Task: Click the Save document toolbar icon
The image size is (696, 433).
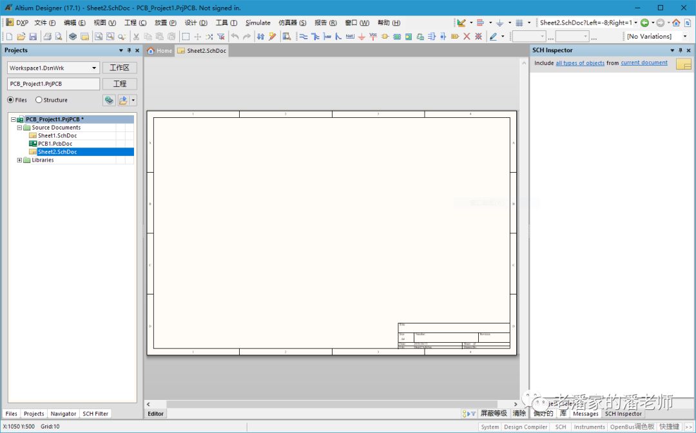Action: tap(33, 37)
